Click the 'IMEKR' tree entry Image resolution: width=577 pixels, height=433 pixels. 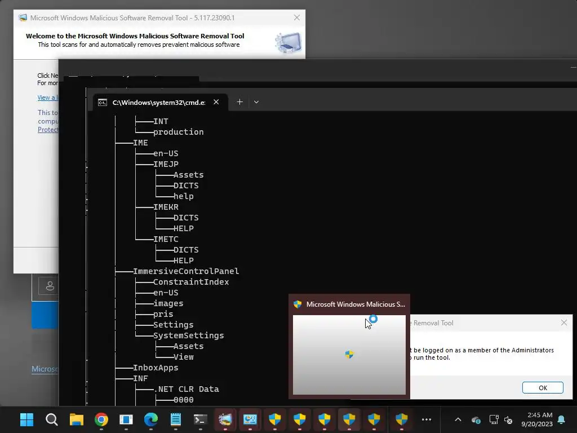pyautogui.click(x=166, y=207)
